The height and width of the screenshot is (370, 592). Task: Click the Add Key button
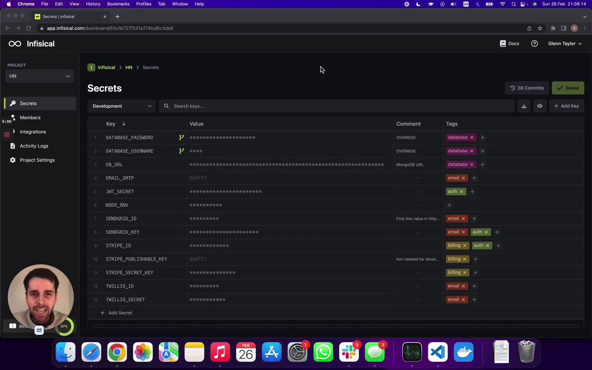[x=566, y=106]
